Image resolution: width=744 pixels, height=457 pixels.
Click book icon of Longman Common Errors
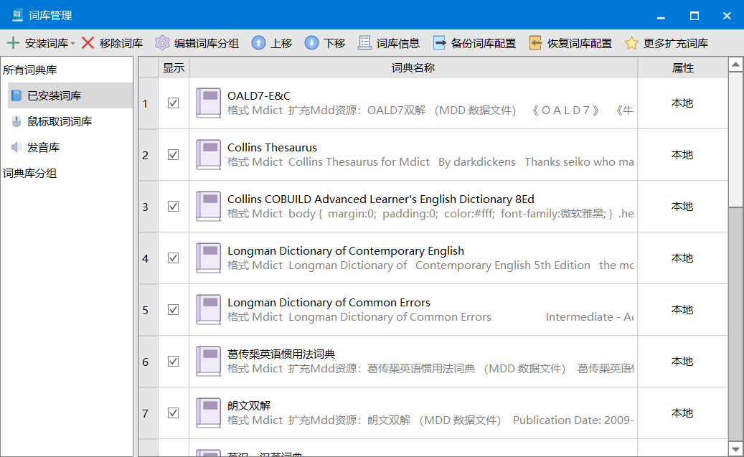208,310
